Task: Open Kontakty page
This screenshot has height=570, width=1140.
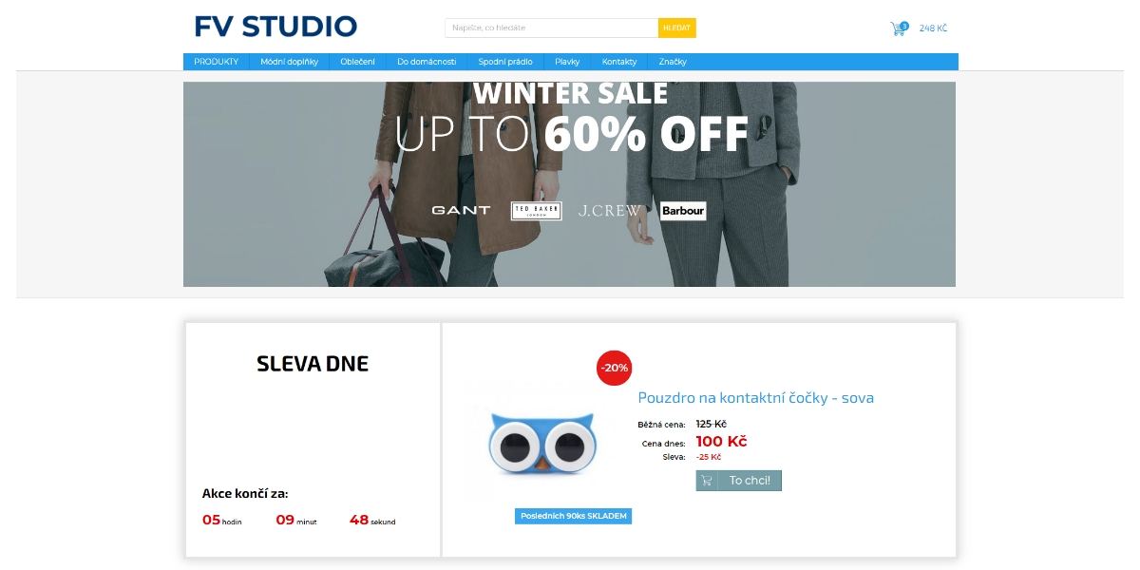Action: 619,62
